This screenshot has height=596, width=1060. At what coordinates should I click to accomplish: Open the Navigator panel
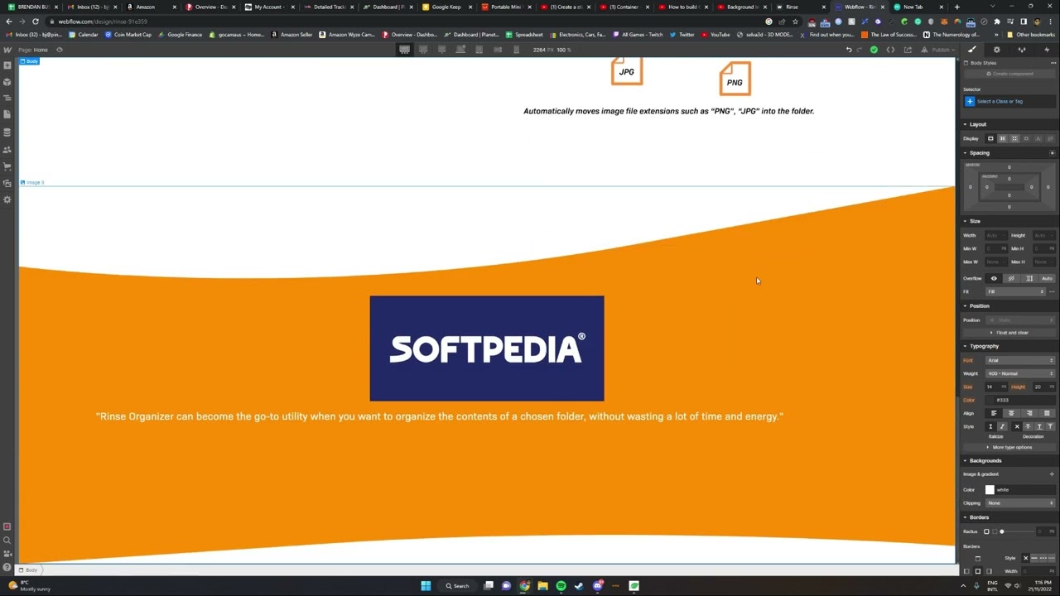(x=7, y=98)
